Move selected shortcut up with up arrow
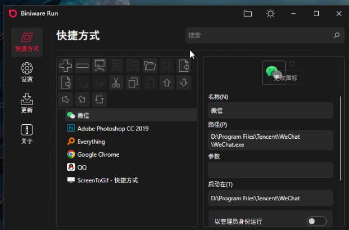349x230 pixels. click(x=167, y=83)
